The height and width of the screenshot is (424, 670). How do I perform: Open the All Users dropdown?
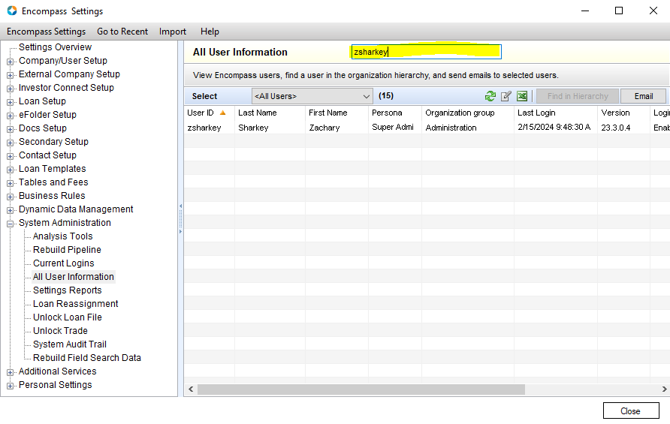[367, 96]
